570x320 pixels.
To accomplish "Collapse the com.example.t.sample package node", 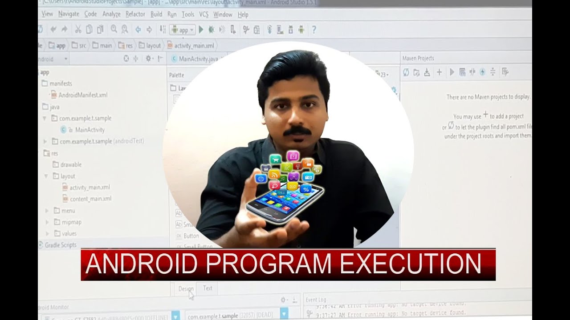I will point(45,118).
